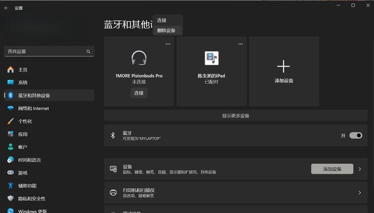The image size is (374, 213).
Task: Click the 设置 window title text
Action: [19, 8]
